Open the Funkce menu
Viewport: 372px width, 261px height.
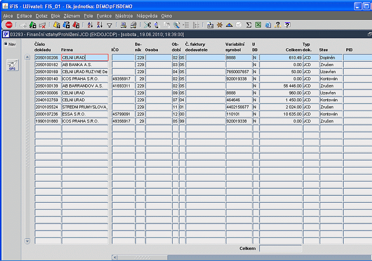pos(104,16)
